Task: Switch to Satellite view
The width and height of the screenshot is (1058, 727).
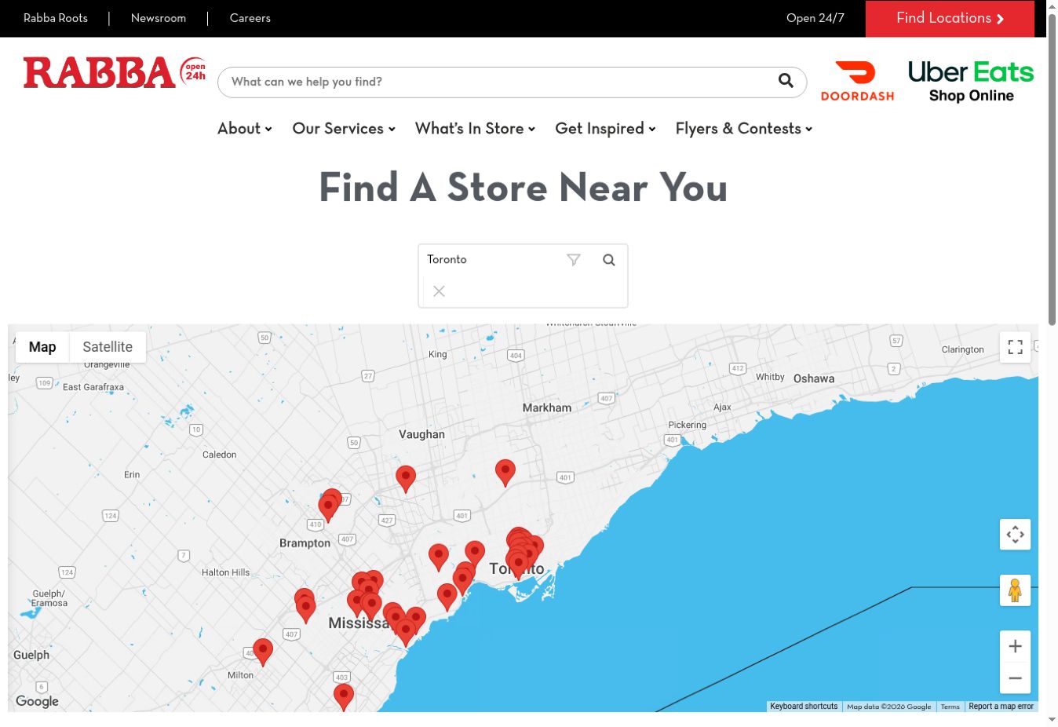Action: [x=108, y=347]
